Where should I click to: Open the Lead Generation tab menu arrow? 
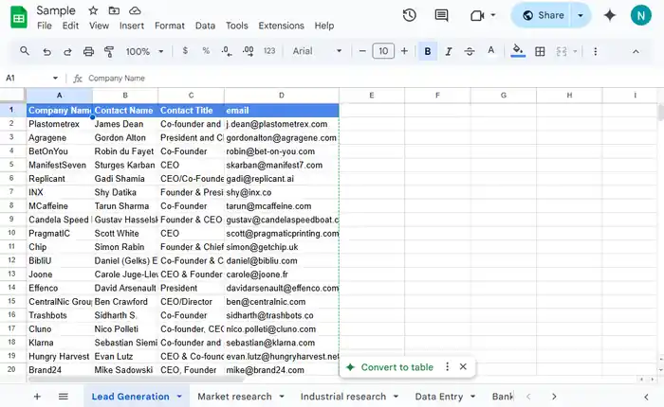(x=179, y=397)
